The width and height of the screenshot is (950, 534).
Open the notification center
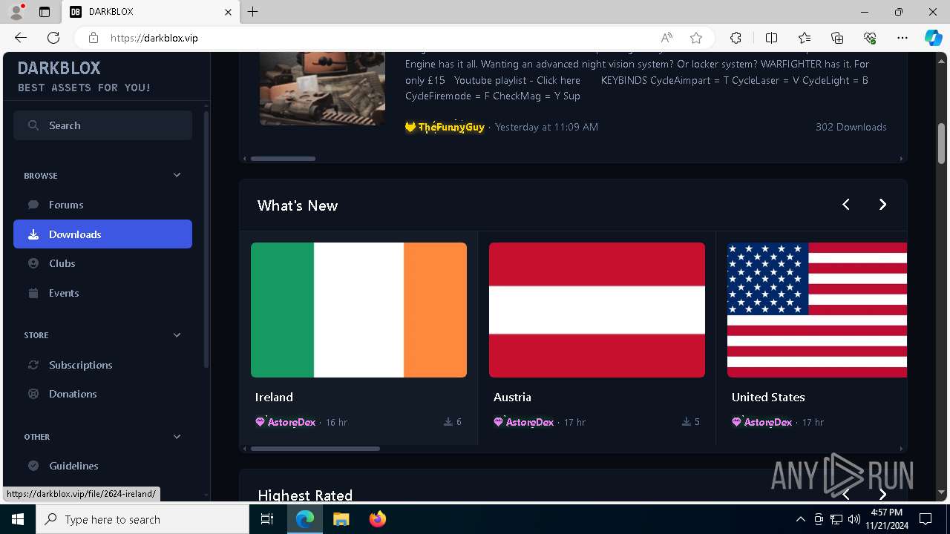tap(926, 519)
